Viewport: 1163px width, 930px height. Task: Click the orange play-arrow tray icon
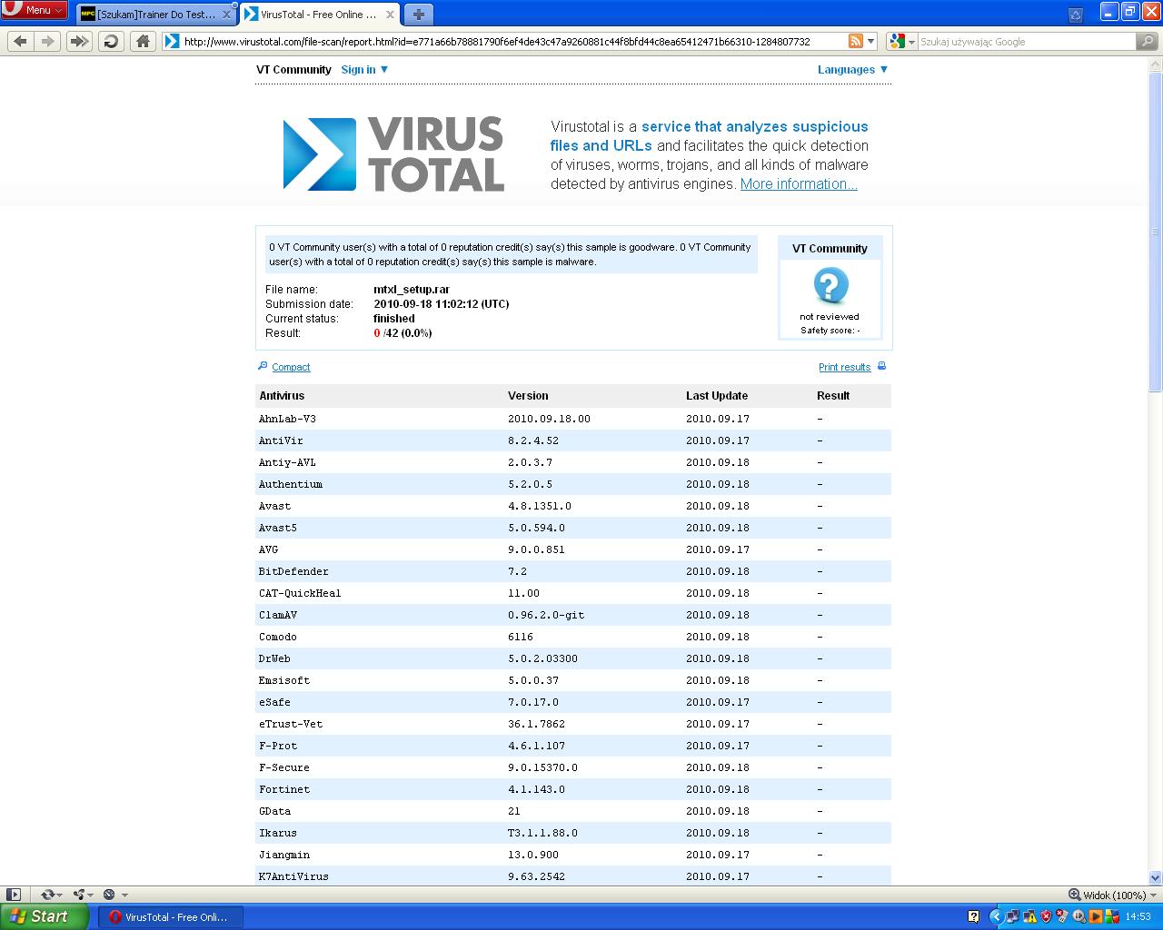[1095, 916]
